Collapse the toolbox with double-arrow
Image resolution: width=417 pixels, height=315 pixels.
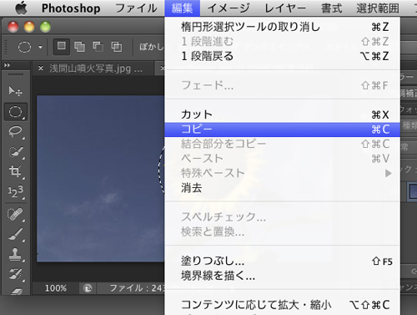[7, 65]
